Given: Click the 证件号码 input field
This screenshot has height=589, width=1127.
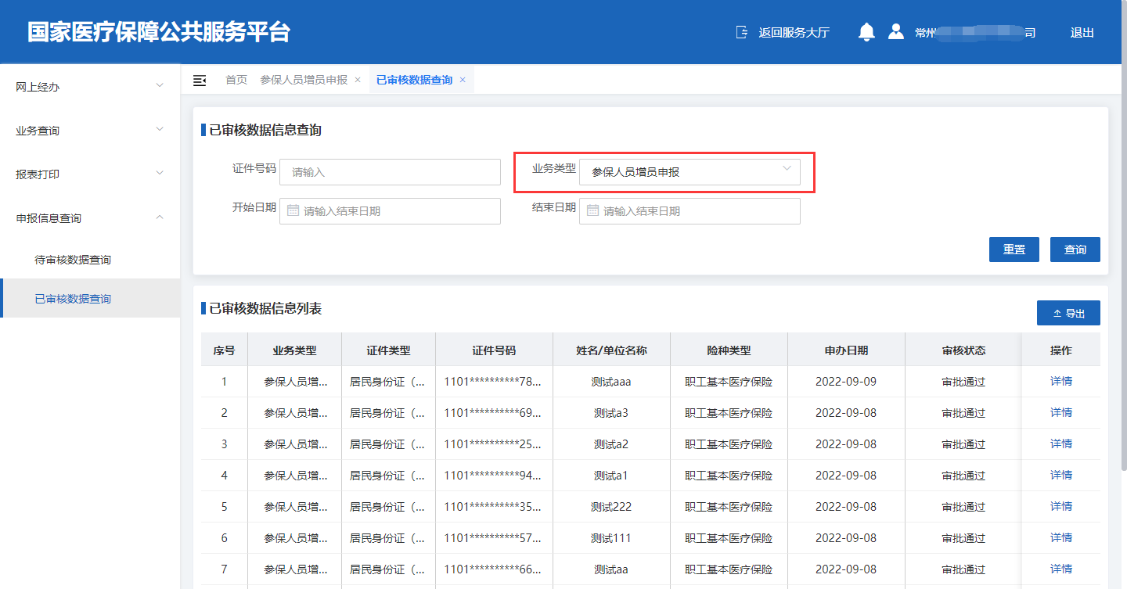Looking at the screenshot, I should click(390, 172).
